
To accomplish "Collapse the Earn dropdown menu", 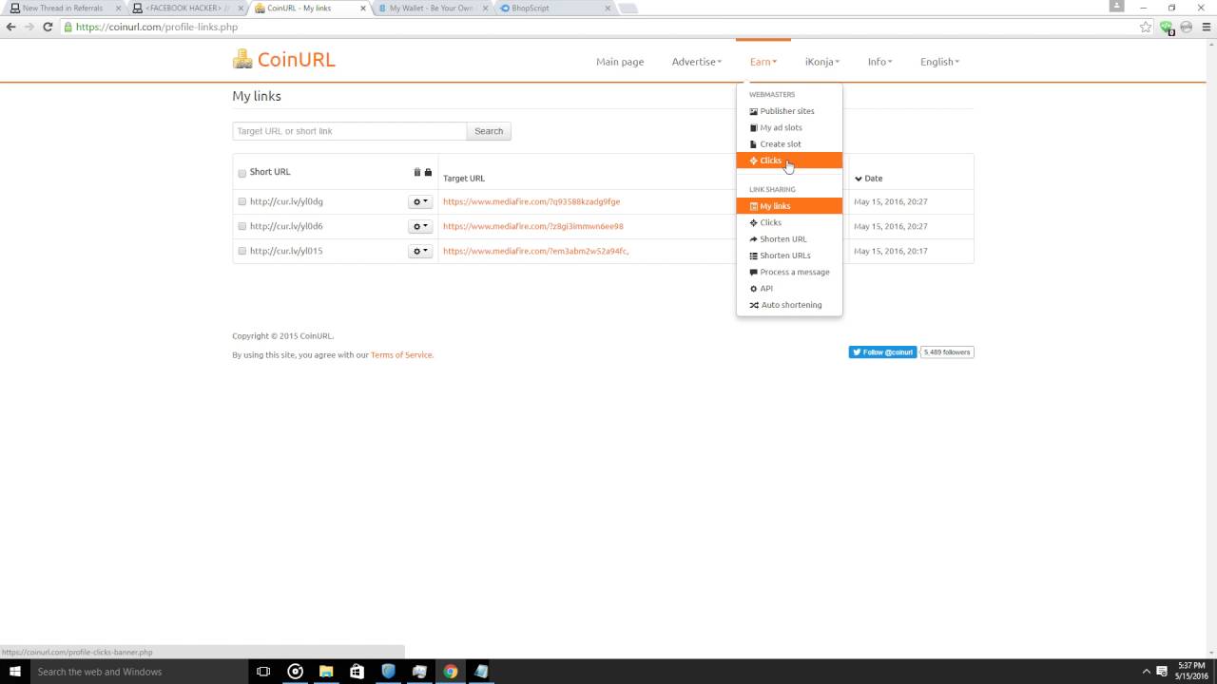I will [x=763, y=62].
